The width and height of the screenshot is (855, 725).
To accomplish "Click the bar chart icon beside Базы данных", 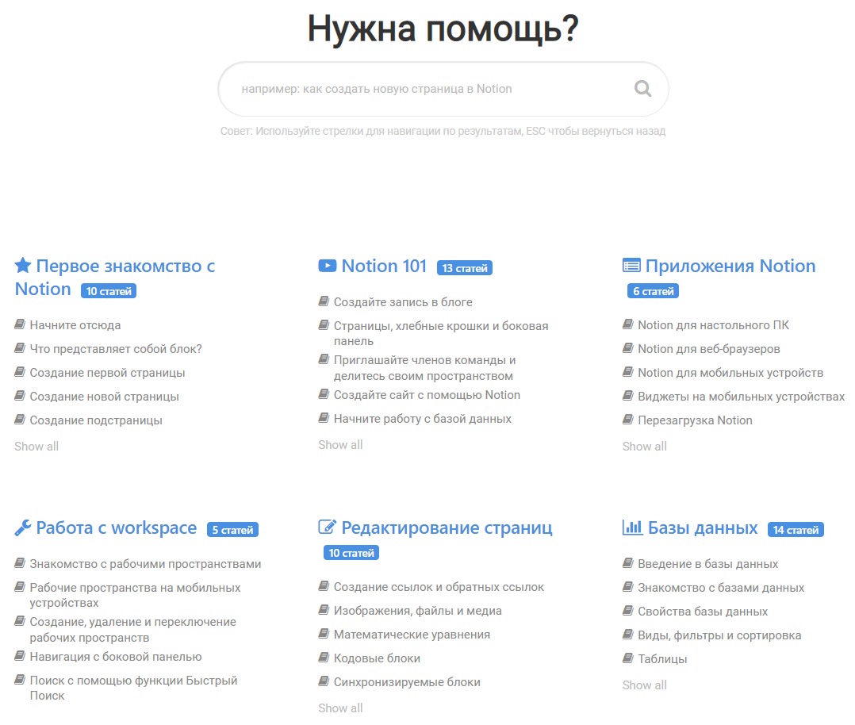I will coord(633,527).
